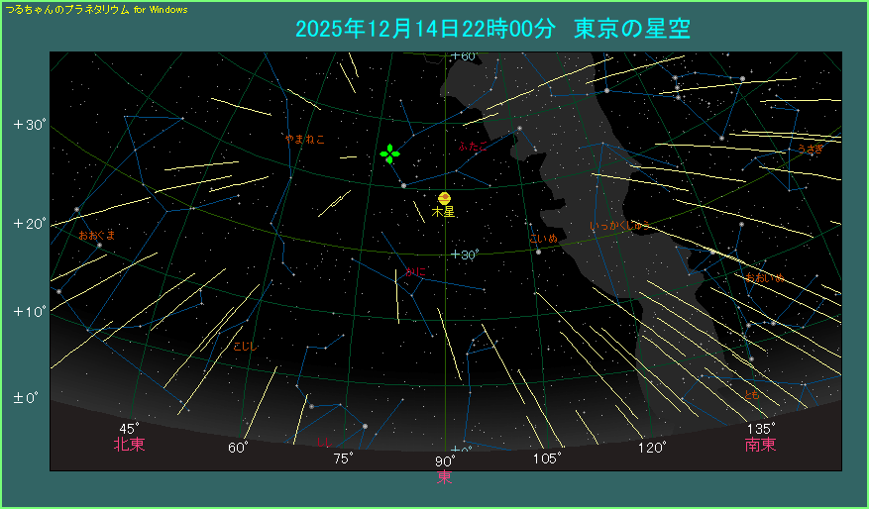The height and width of the screenshot is (509, 869).
Task: Click the おおぐま constellation label
Action: click(97, 235)
